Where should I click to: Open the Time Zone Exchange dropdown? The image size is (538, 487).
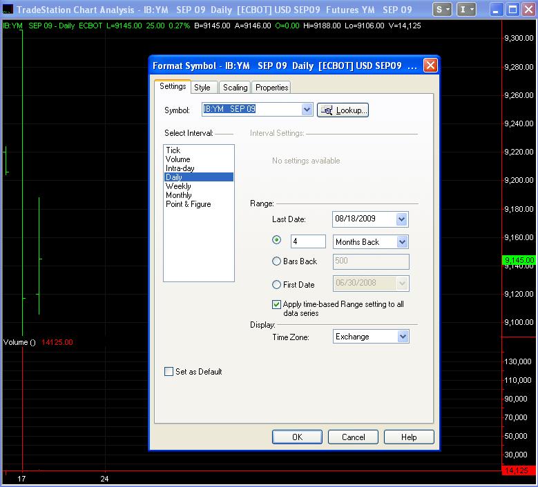403,337
